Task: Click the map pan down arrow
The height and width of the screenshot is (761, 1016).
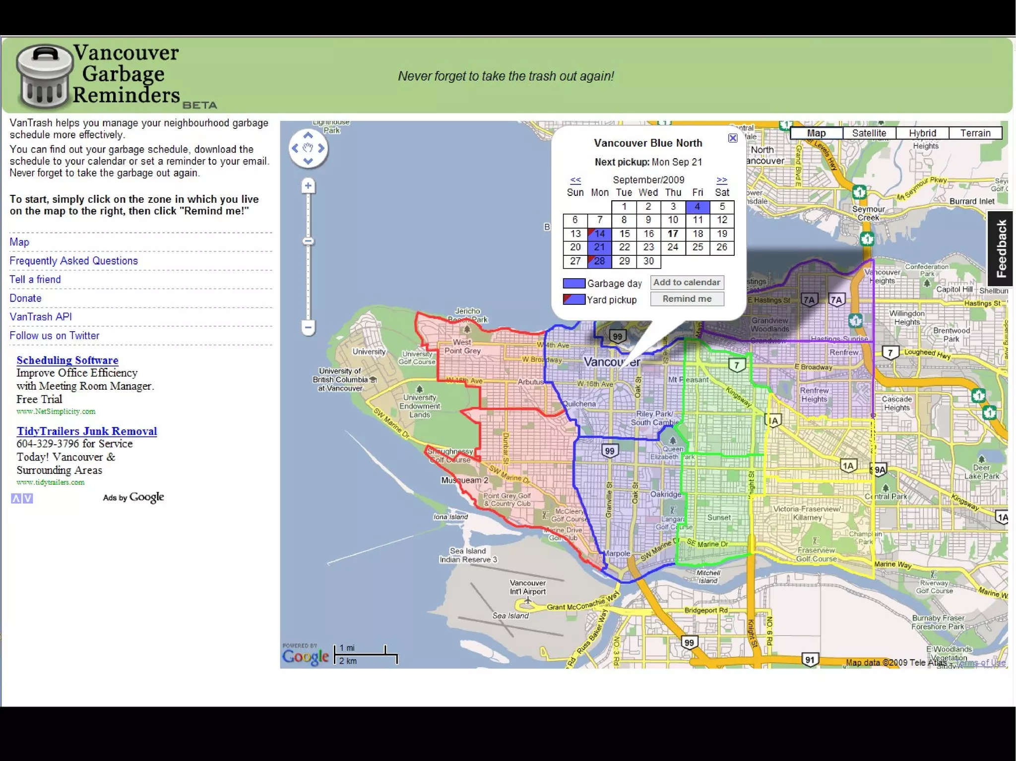Action: [x=308, y=161]
